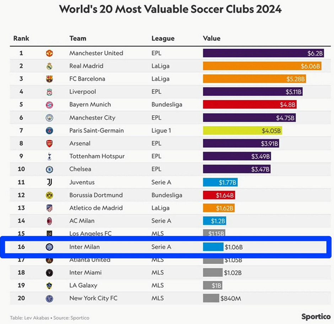334x324 pixels.
Task: Click the Liverpool club crest
Action: tap(49, 92)
